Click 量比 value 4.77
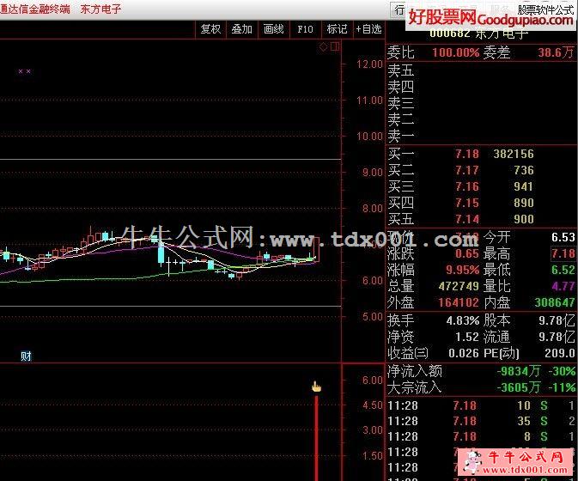Image resolution: width=578 pixels, height=481 pixels. pos(563,286)
